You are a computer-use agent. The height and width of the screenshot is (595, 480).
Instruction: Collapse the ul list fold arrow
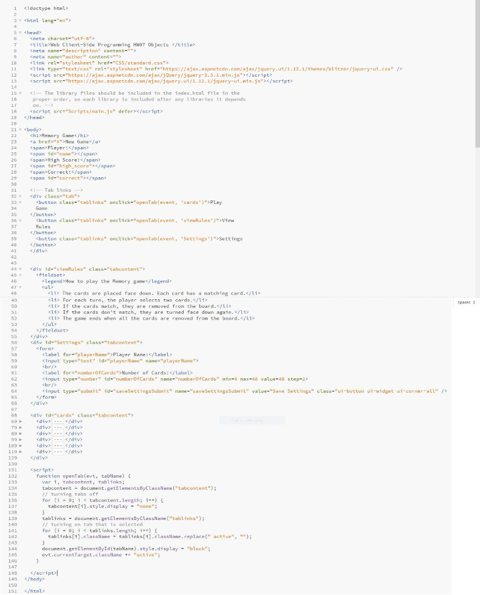pyautogui.click(x=21, y=287)
